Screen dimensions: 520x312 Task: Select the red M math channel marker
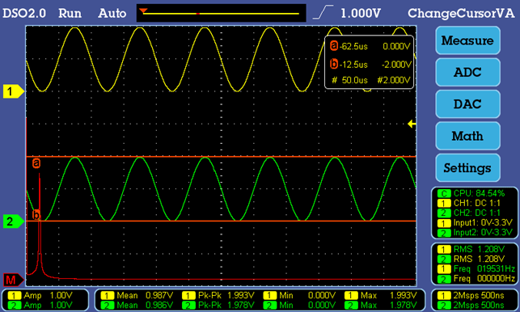coord(13,280)
